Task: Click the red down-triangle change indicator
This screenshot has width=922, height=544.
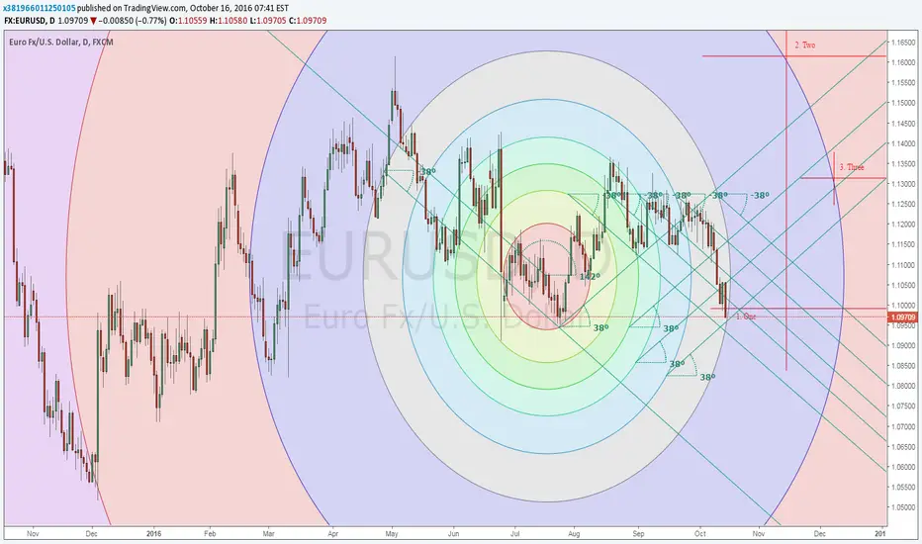Action: click(x=94, y=21)
